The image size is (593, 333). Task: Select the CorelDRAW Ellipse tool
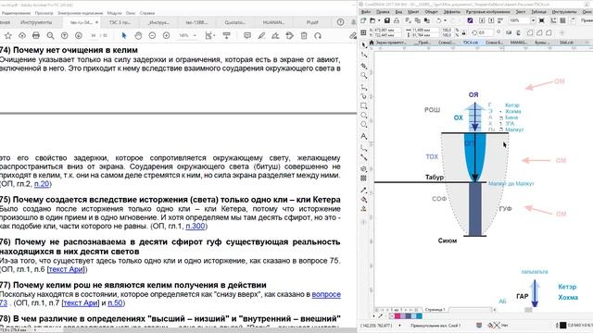click(363, 115)
